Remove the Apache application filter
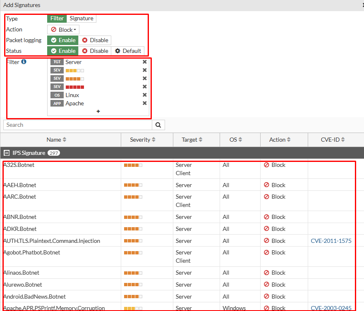 click(144, 103)
